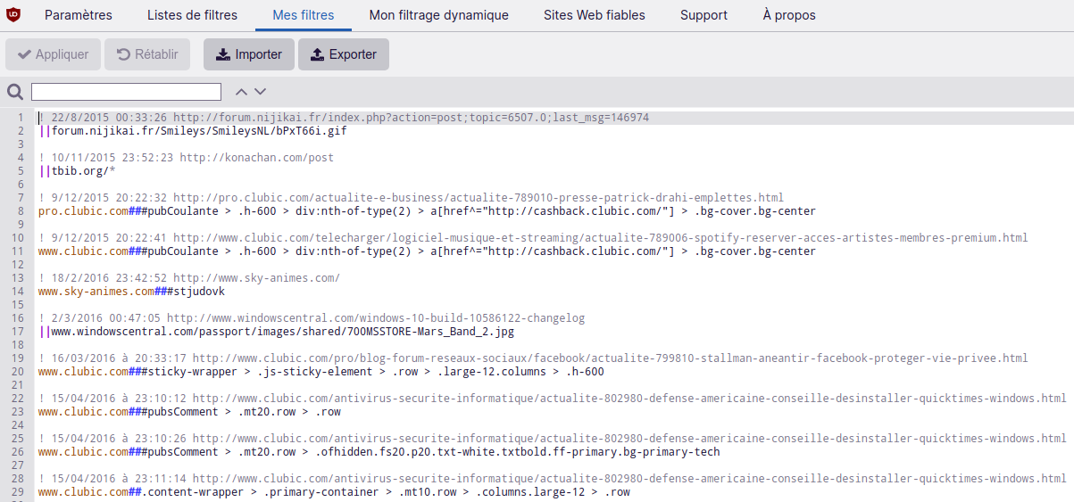Image resolution: width=1074 pixels, height=502 pixels.
Task: Click the ||tbib.org/* filter line
Action: click(78, 171)
